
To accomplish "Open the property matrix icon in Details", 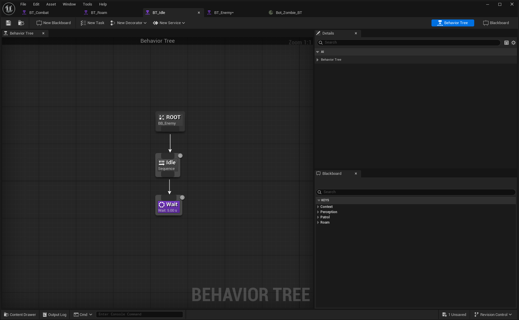I will tap(506, 42).
